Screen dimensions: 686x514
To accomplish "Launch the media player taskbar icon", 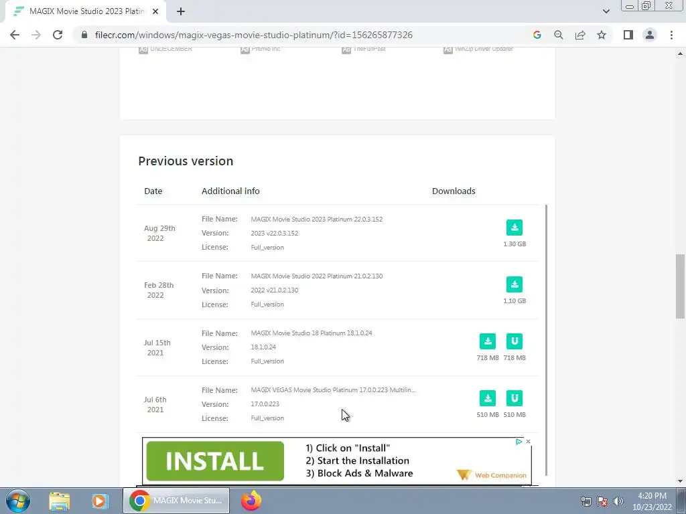I will [100, 501].
